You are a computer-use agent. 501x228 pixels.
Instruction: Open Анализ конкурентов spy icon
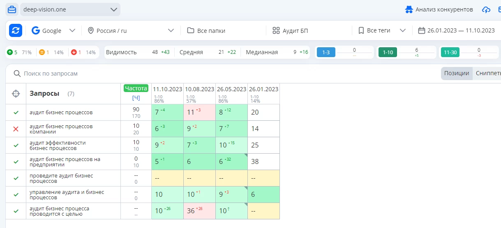pyautogui.click(x=409, y=9)
